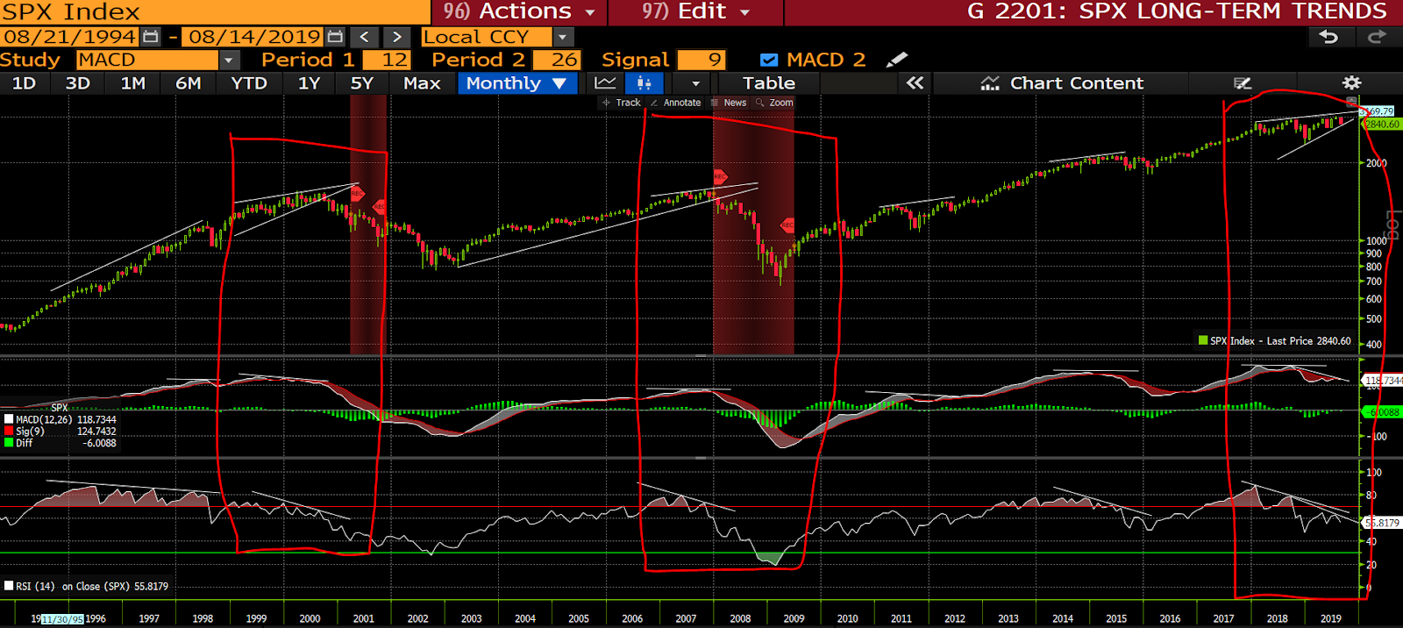Expand the Local CCY currency dropdown
The height and width of the screenshot is (628, 1403).
click(x=564, y=37)
